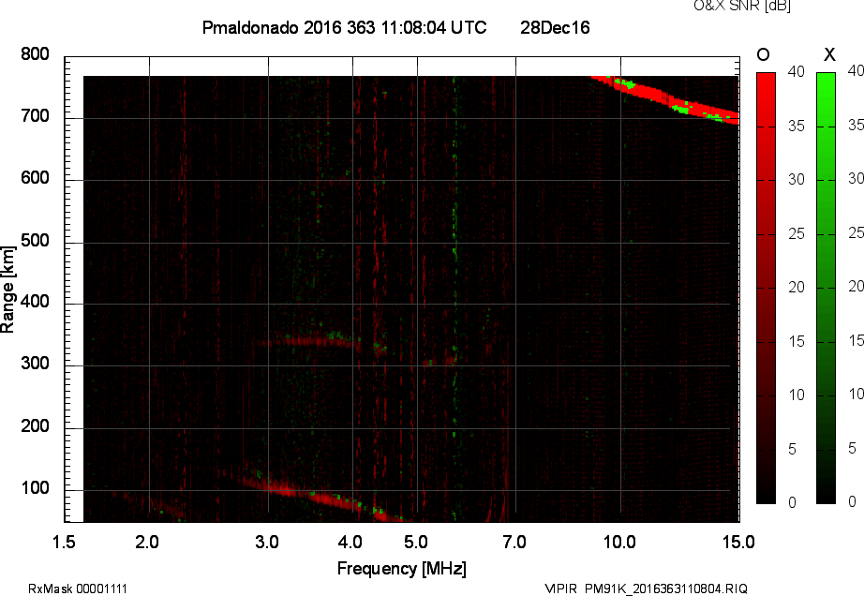Click the 200 tick on the range axis
Image resolution: width=864 pixels, height=596 pixels.
click(x=35, y=426)
